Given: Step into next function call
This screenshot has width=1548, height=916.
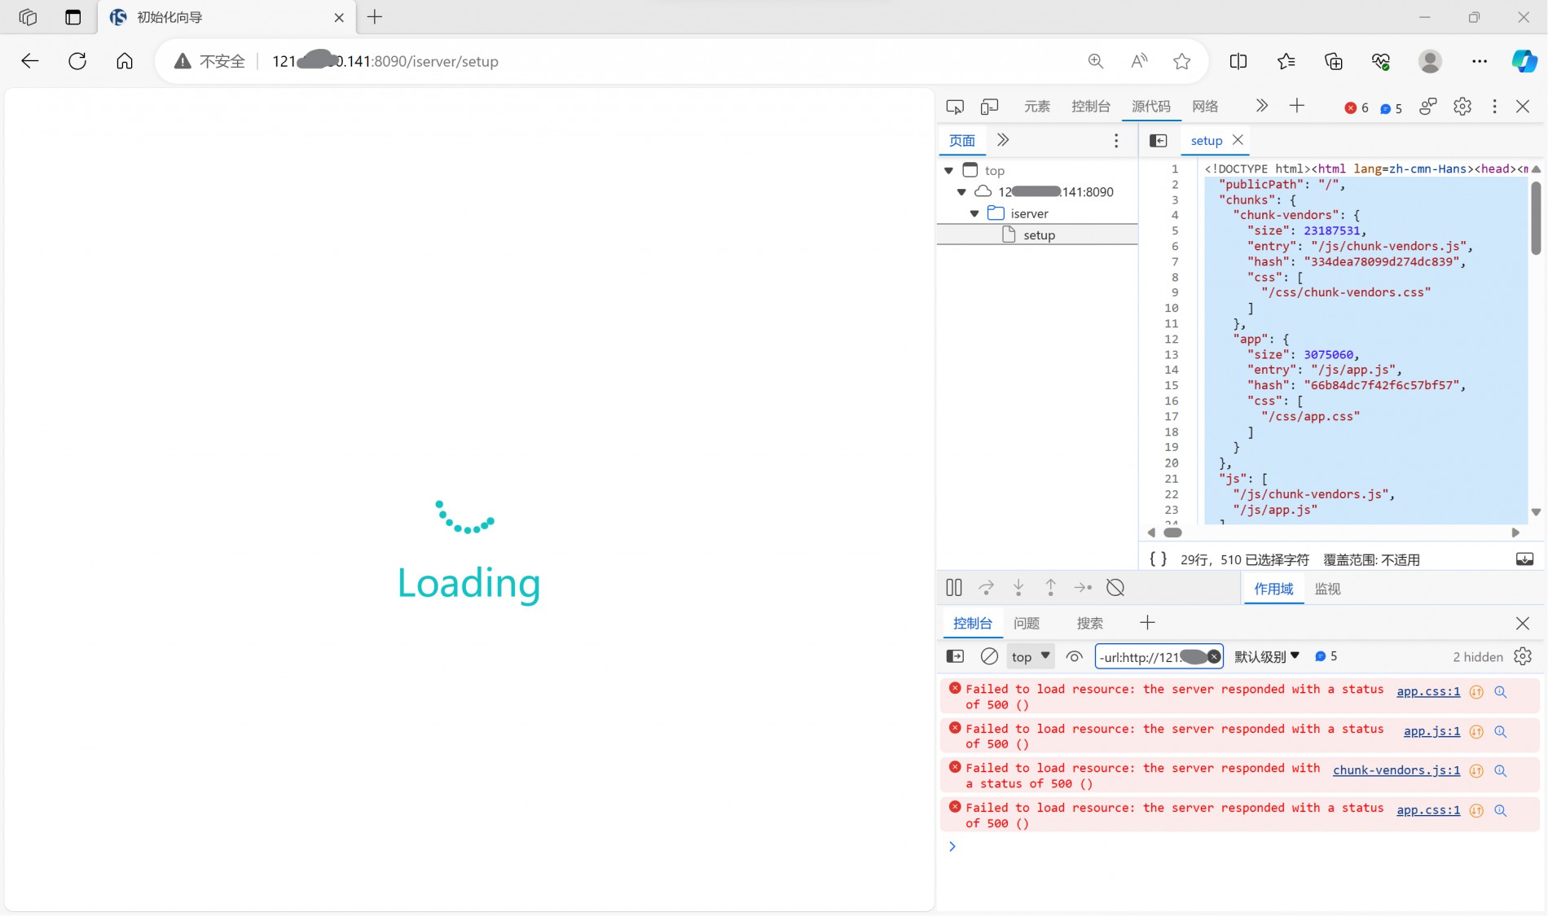Looking at the screenshot, I should tap(1018, 587).
